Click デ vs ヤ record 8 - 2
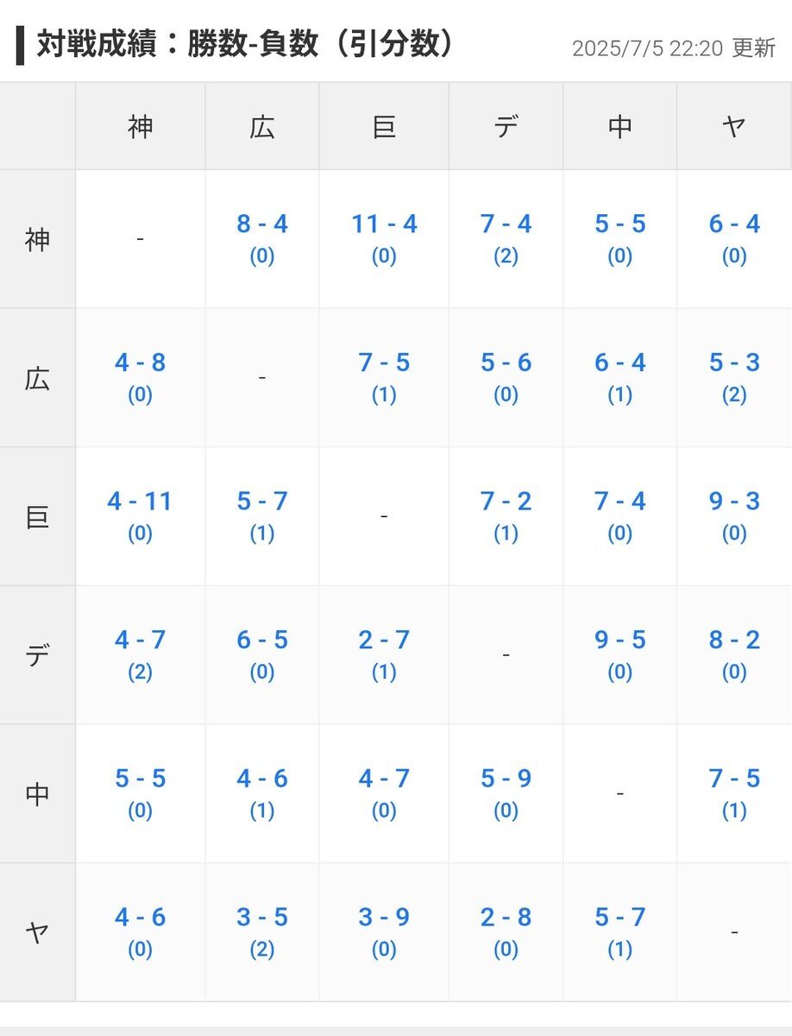This screenshot has width=792, height=1036. click(x=734, y=641)
